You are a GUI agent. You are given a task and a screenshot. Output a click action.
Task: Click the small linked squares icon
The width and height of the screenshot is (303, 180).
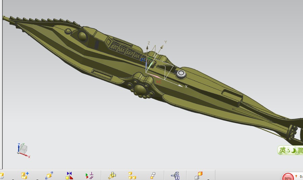153,176
